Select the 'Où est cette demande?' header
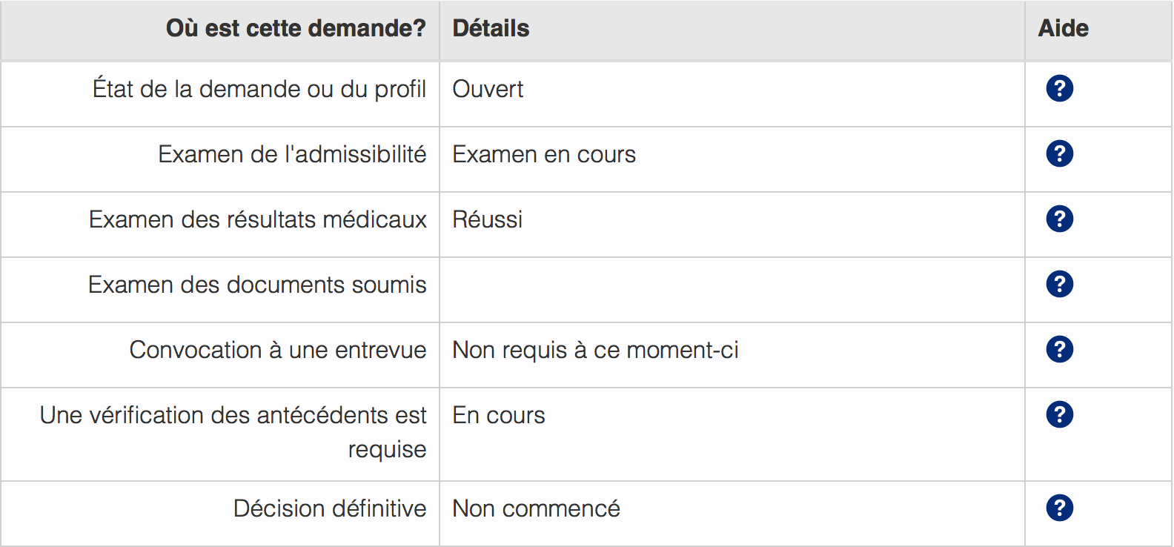 click(x=296, y=29)
